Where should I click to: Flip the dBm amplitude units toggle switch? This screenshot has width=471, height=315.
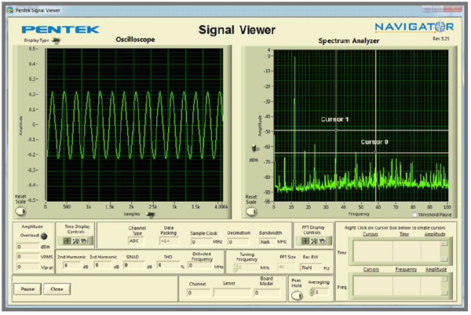pos(254,148)
